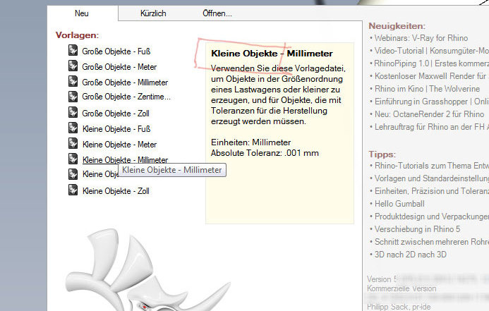Switch to the Neu tab
Screen dimensions: 489x311
pos(82,13)
